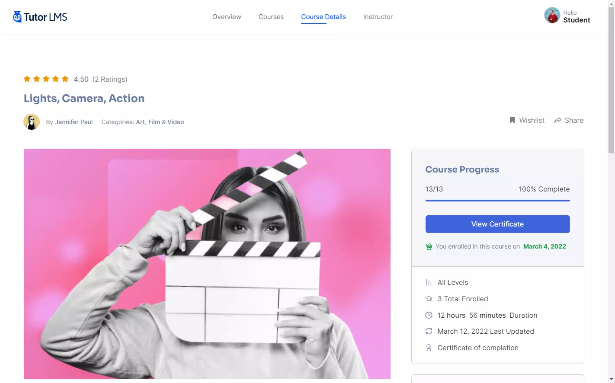This screenshot has height=383, width=615.
Task: Go to the Instructor nav item
Action: pos(378,17)
